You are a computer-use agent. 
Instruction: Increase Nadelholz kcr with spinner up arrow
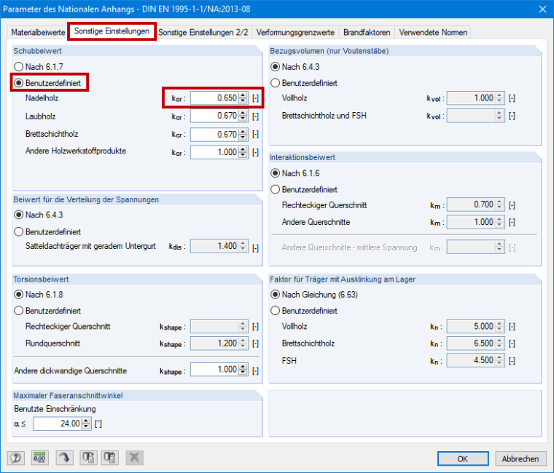[243, 95]
